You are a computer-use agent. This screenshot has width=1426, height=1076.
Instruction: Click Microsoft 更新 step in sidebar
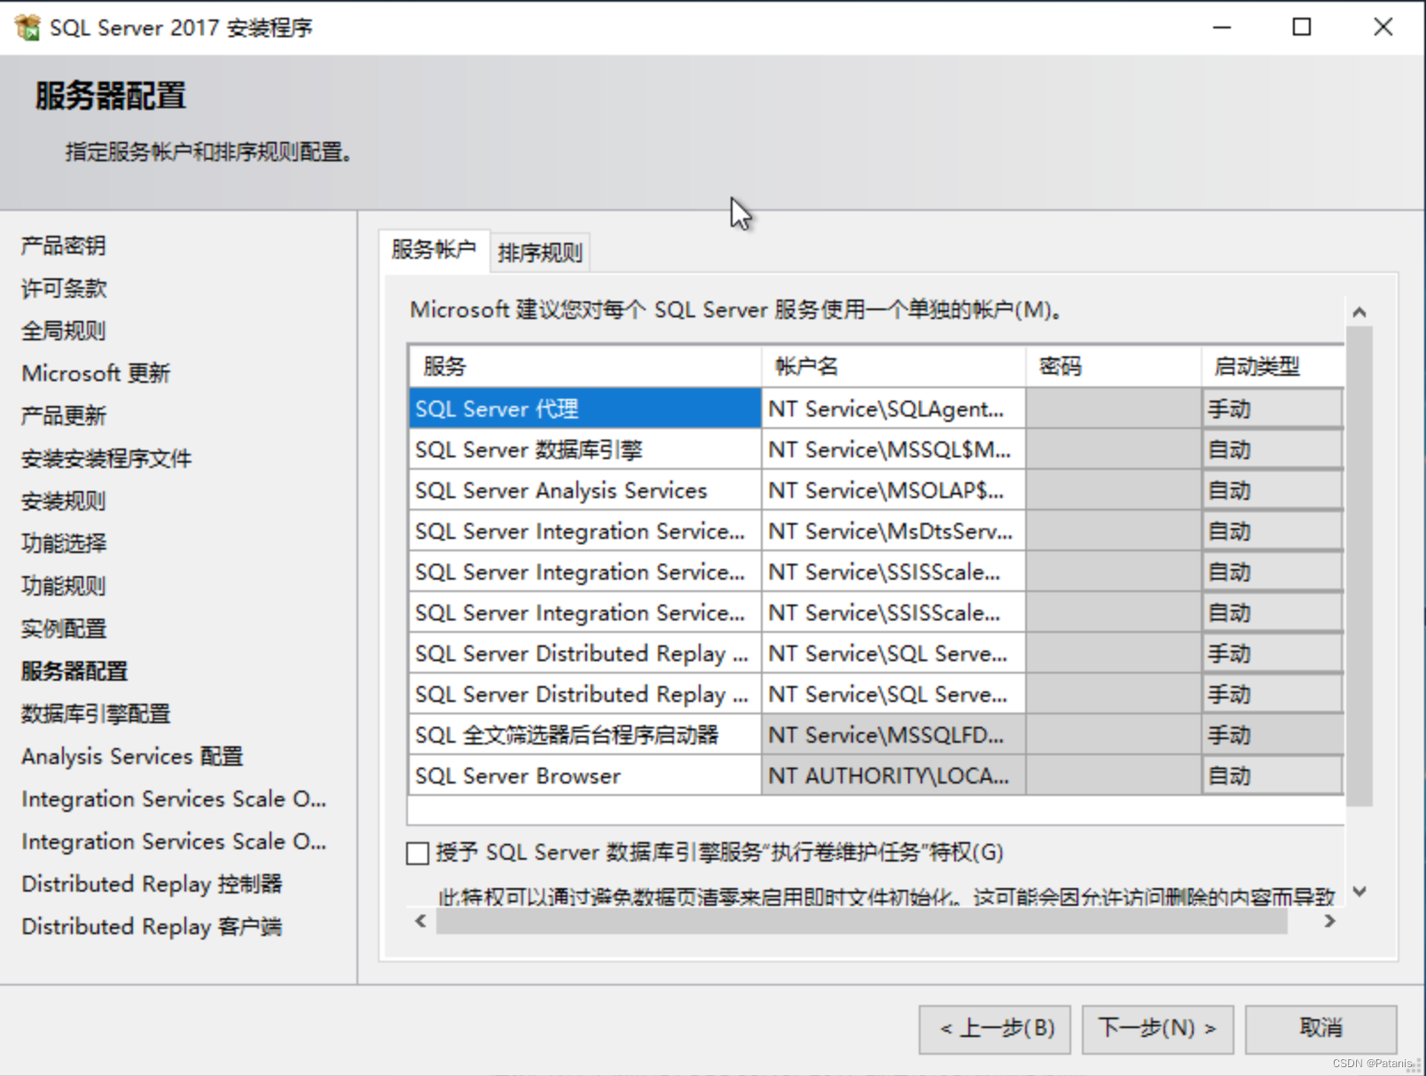click(96, 373)
